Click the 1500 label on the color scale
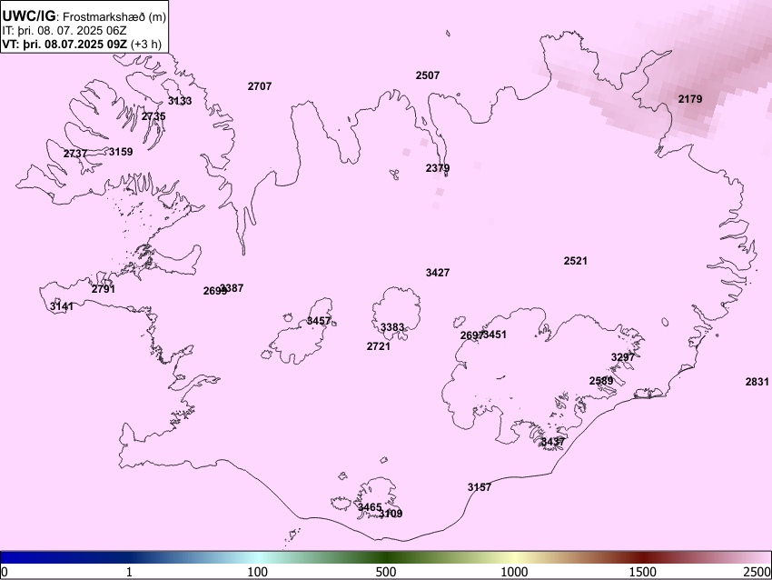This screenshot has width=772, height=580. 643,572
